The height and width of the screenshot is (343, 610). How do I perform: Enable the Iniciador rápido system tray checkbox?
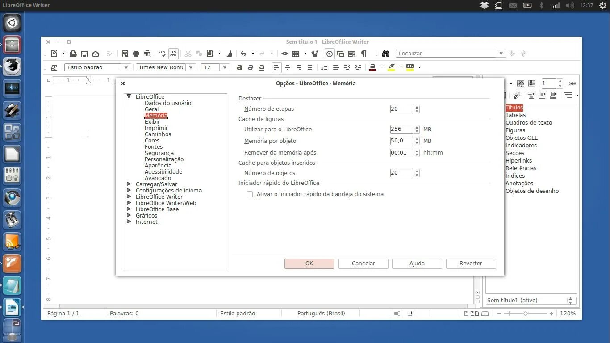coord(250,194)
